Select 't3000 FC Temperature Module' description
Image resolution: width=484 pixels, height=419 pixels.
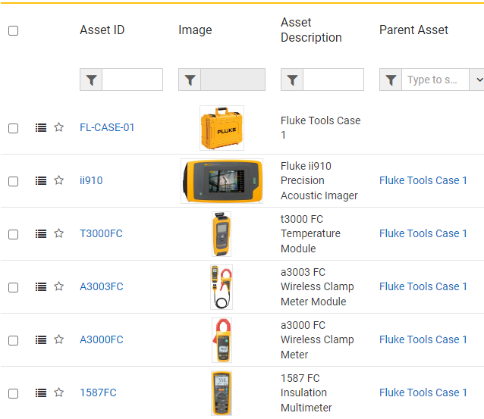pyautogui.click(x=310, y=233)
